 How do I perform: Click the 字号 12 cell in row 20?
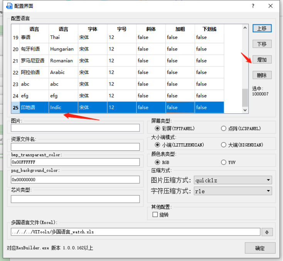(122, 49)
